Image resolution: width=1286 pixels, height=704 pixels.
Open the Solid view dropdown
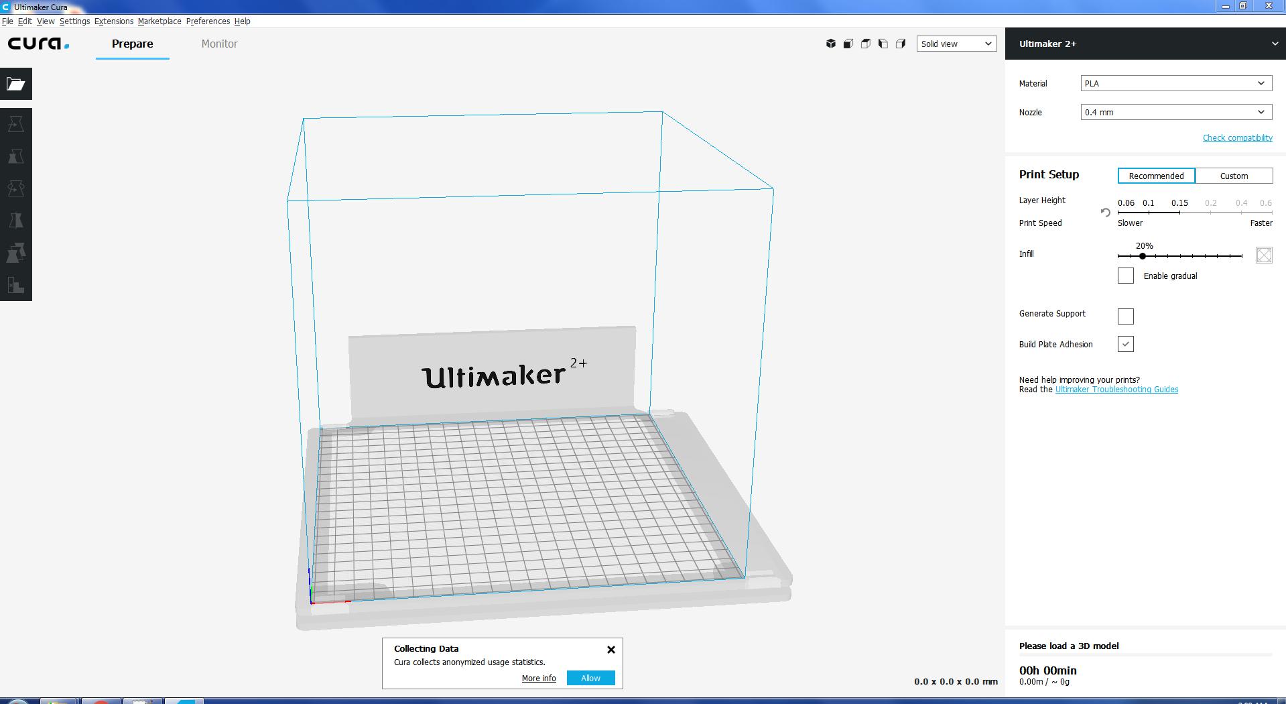[956, 44]
